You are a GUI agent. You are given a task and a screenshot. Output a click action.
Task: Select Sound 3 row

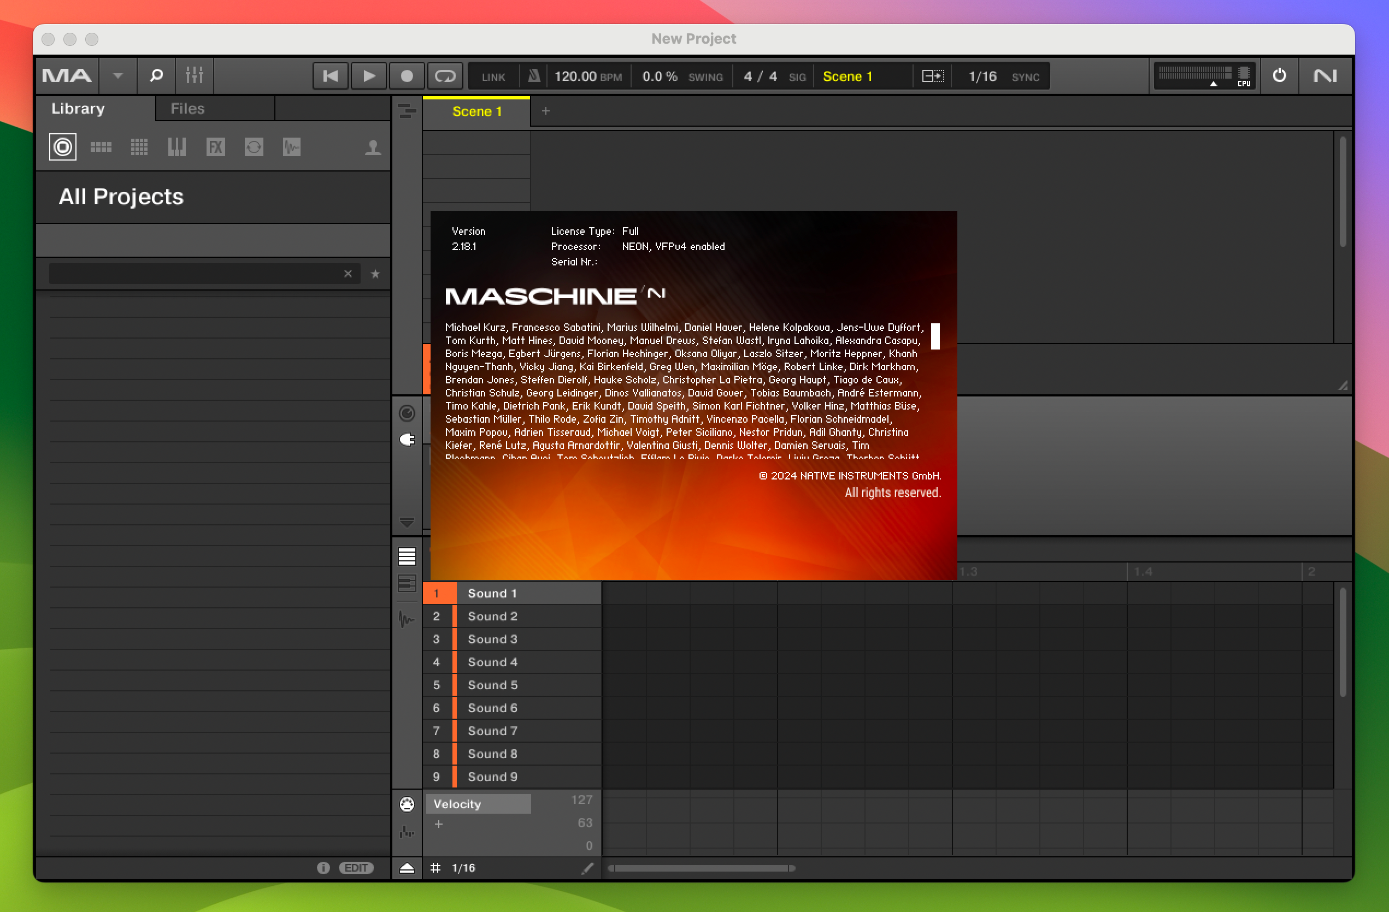click(512, 639)
